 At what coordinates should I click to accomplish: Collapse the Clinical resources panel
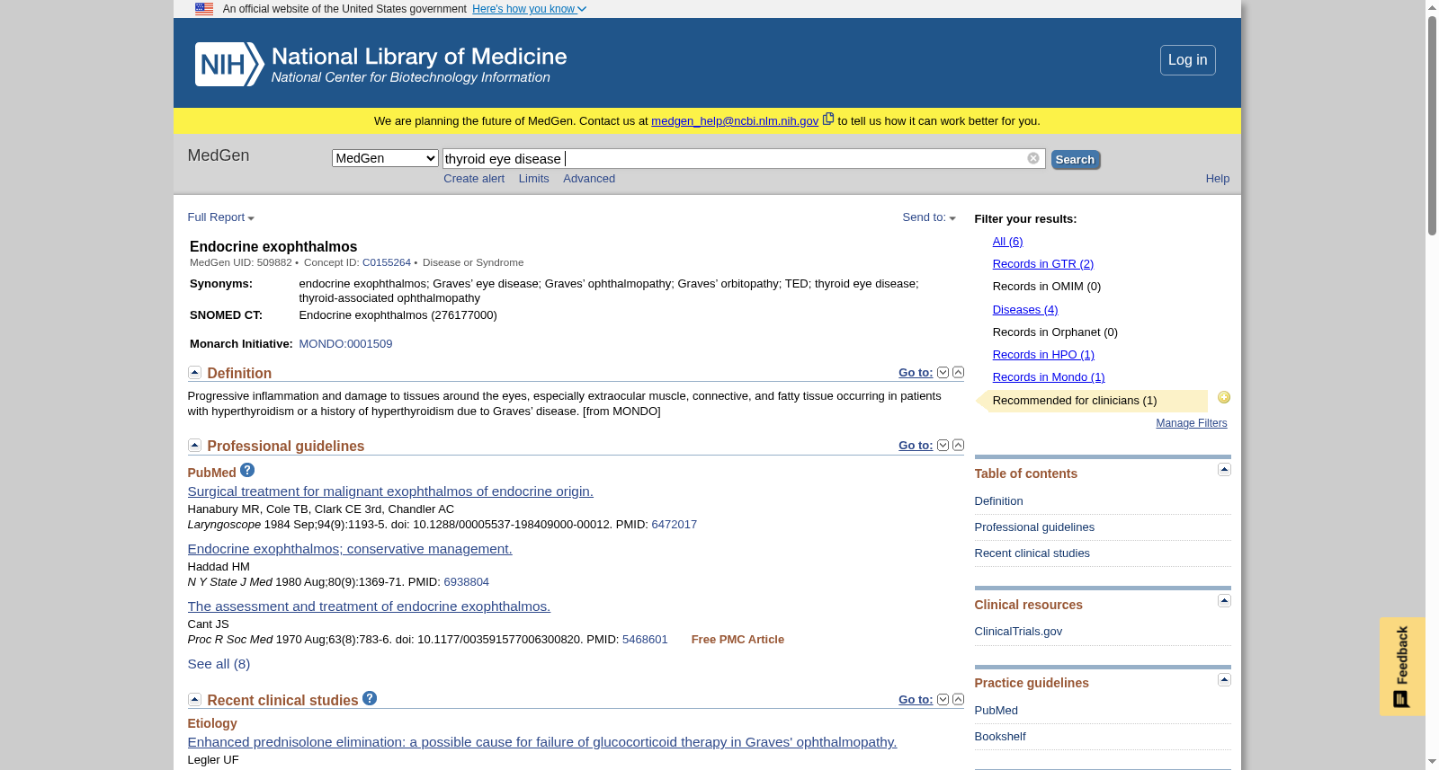1224,600
